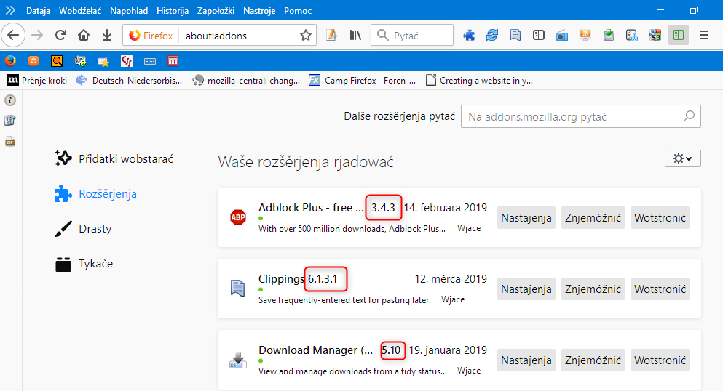Image resolution: width=723 pixels, height=391 pixels.
Task: Open Nastajenja for Adblock Plus
Action: [526, 218]
